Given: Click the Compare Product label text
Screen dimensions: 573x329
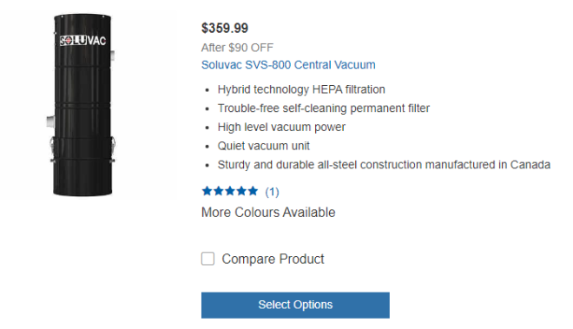Looking at the screenshot, I should click(x=273, y=259).
